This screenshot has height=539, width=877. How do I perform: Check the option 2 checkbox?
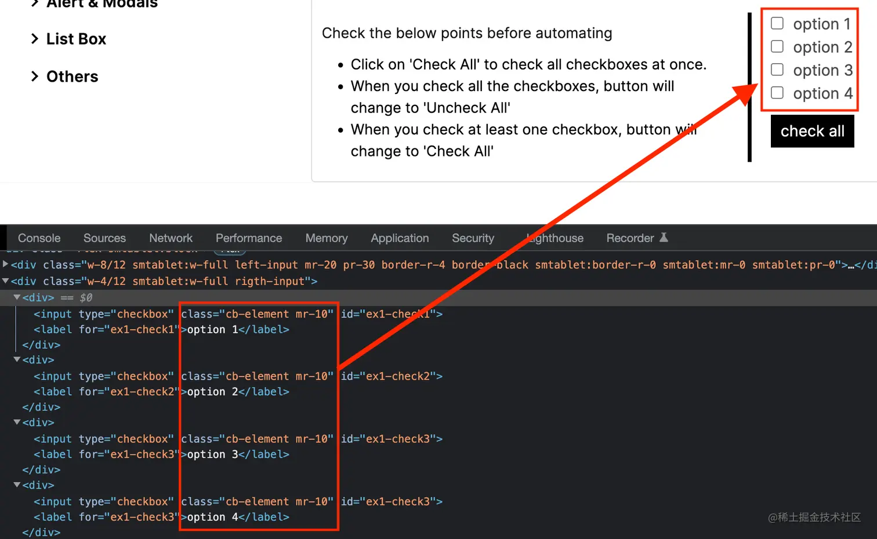pyautogui.click(x=777, y=46)
